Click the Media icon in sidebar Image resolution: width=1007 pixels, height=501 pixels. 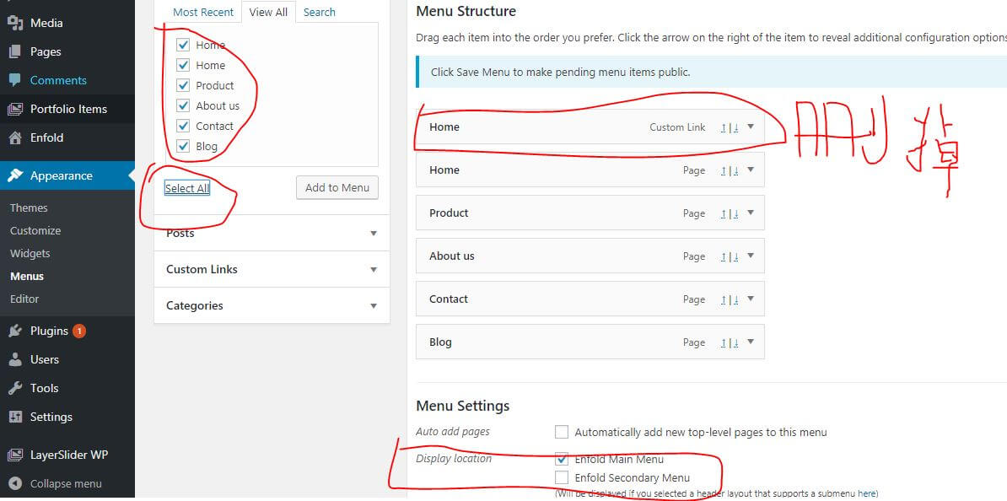15,23
